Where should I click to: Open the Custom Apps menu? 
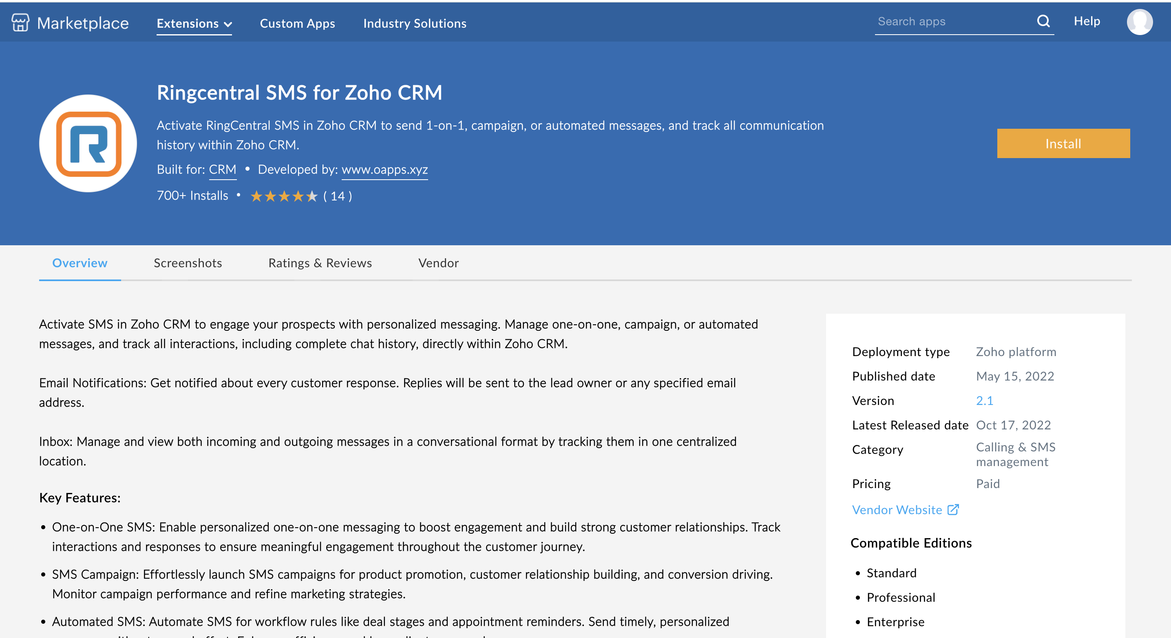coord(297,24)
